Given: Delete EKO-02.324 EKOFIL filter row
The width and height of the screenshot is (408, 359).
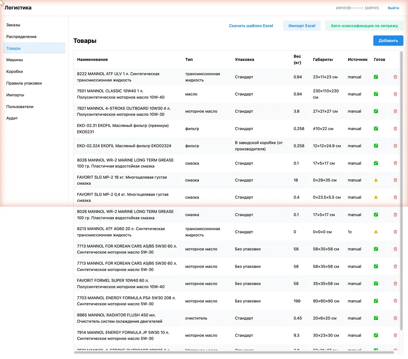Looking at the screenshot, I should click(x=395, y=146).
